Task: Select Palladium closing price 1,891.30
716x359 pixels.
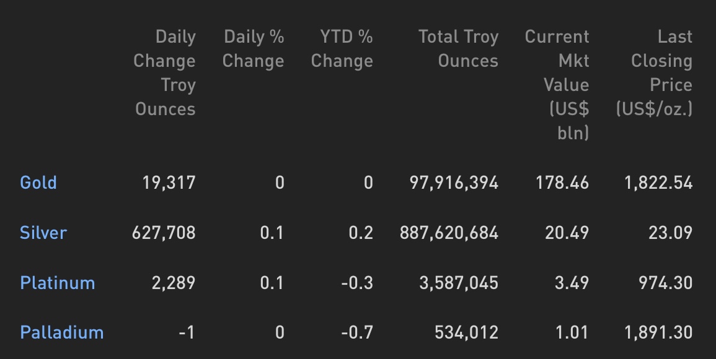Action: click(658, 332)
